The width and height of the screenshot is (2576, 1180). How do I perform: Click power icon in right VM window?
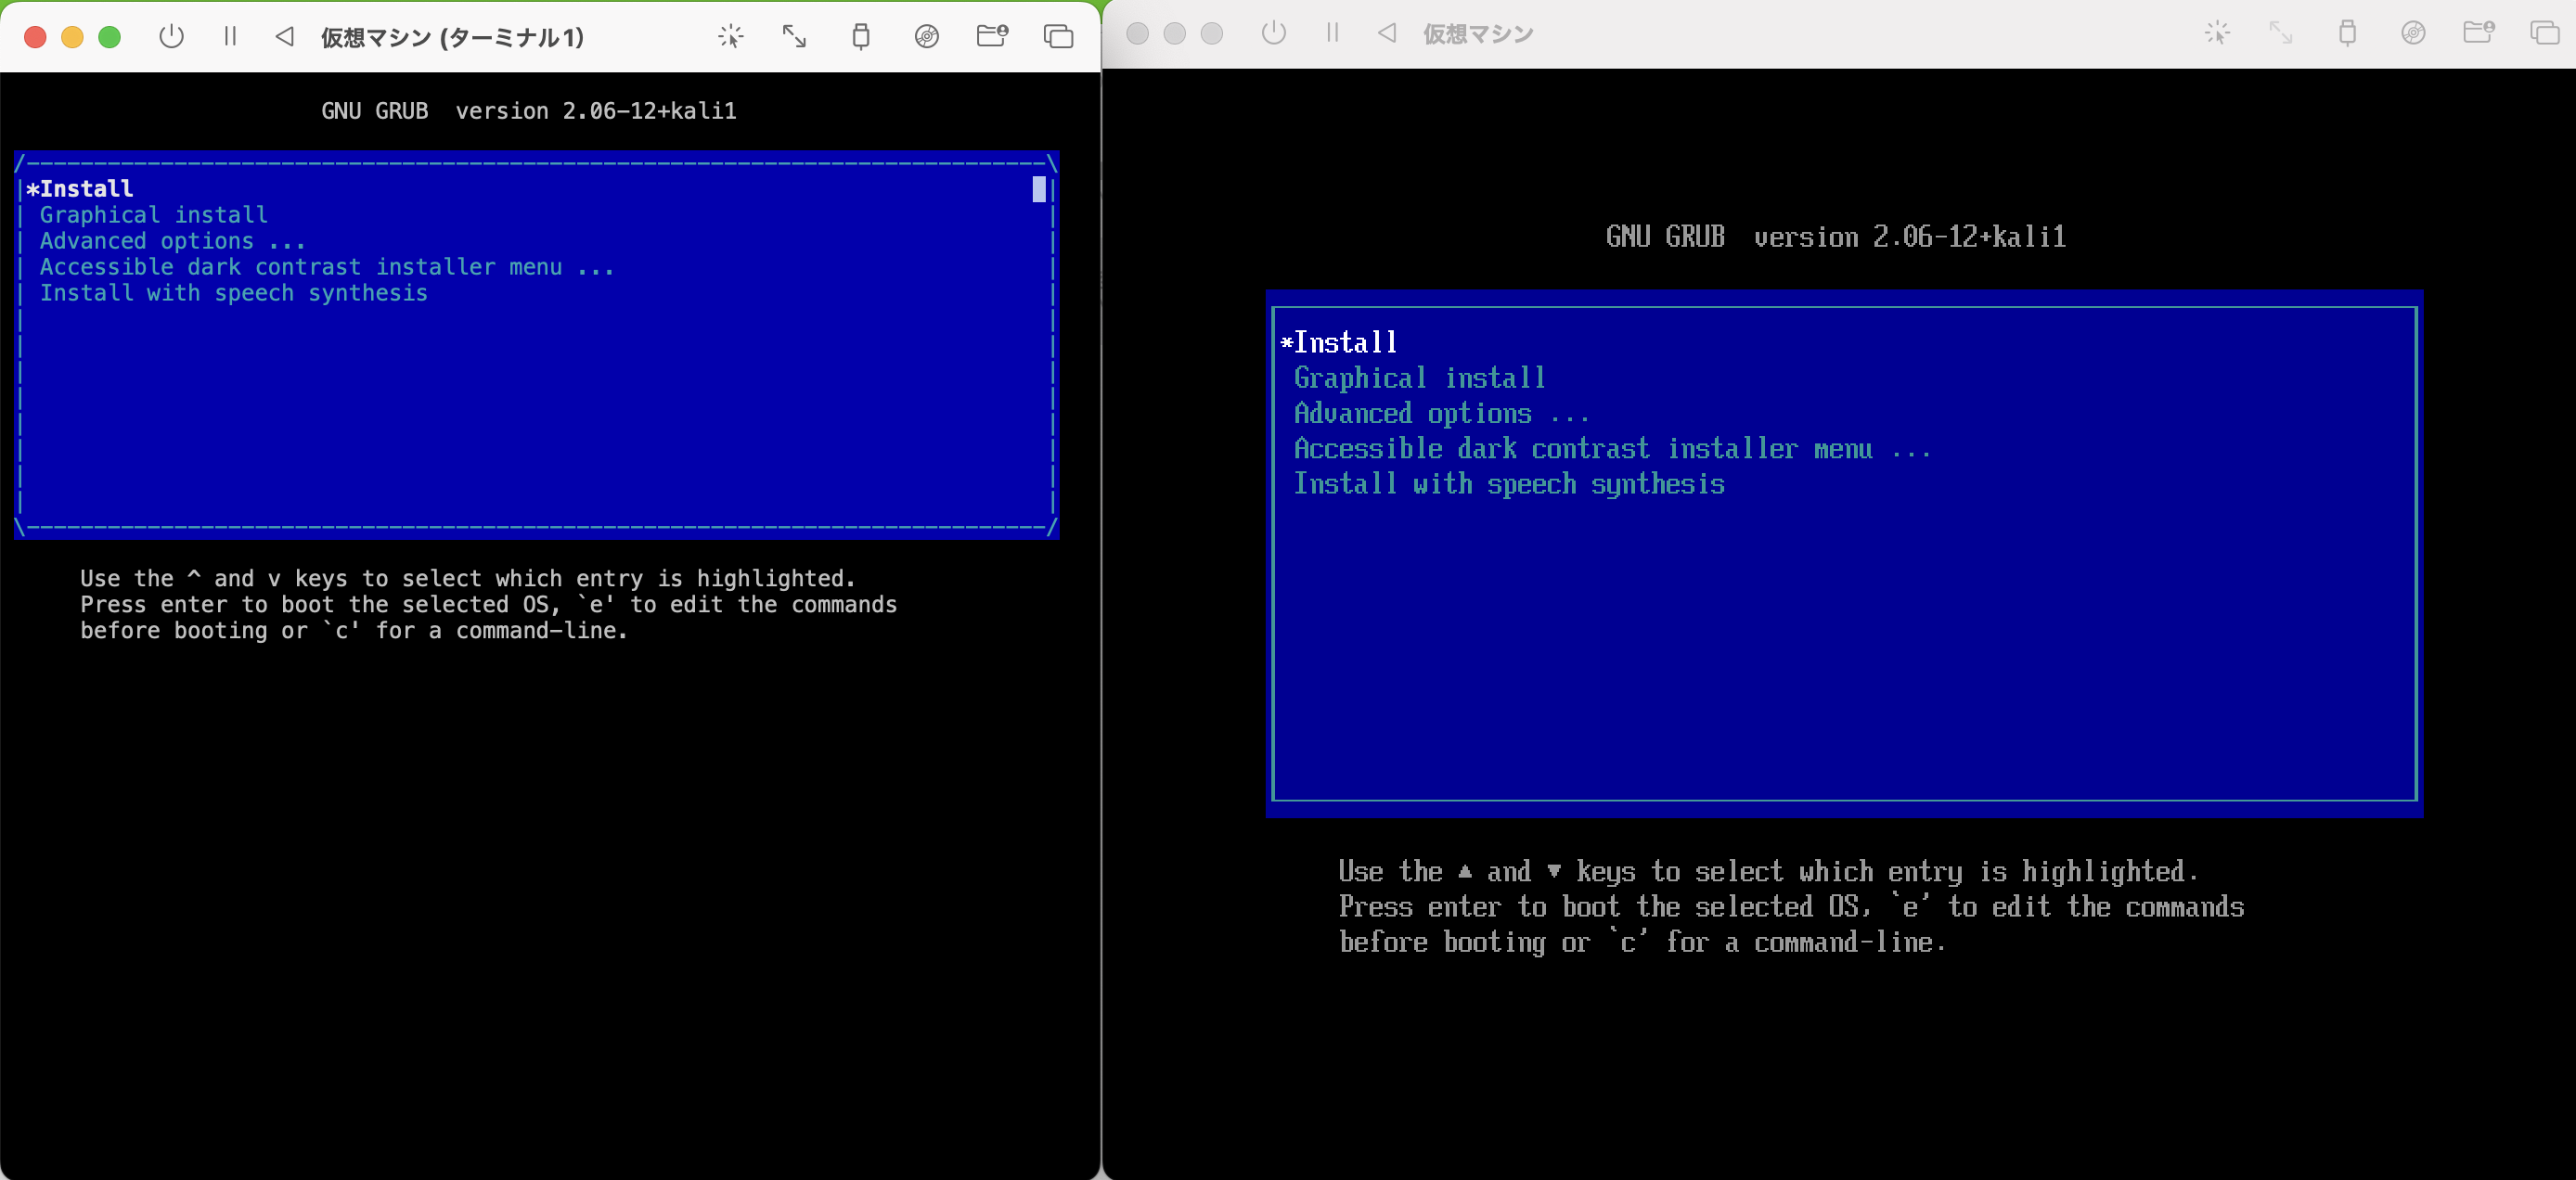(1273, 33)
